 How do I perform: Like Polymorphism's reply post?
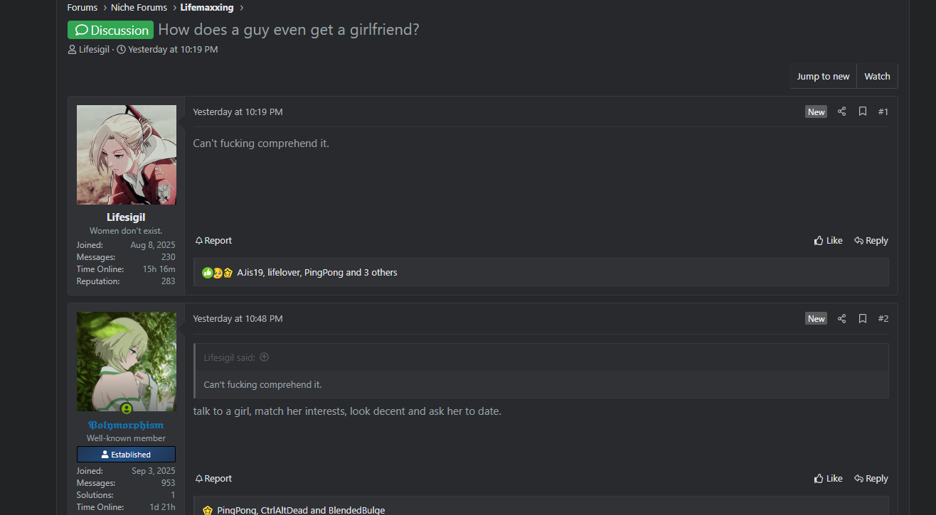(x=828, y=479)
